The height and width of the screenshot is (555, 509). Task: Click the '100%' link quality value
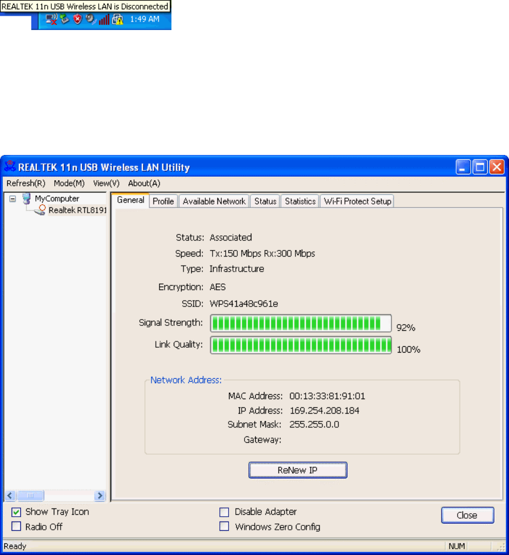tap(408, 350)
